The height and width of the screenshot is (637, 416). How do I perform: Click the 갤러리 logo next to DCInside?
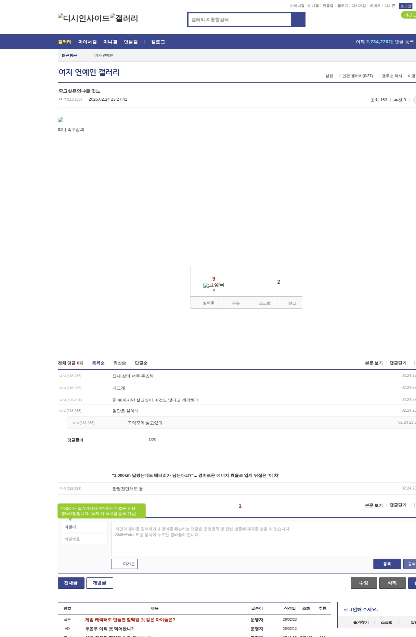pyautogui.click(x=124, y=18)
